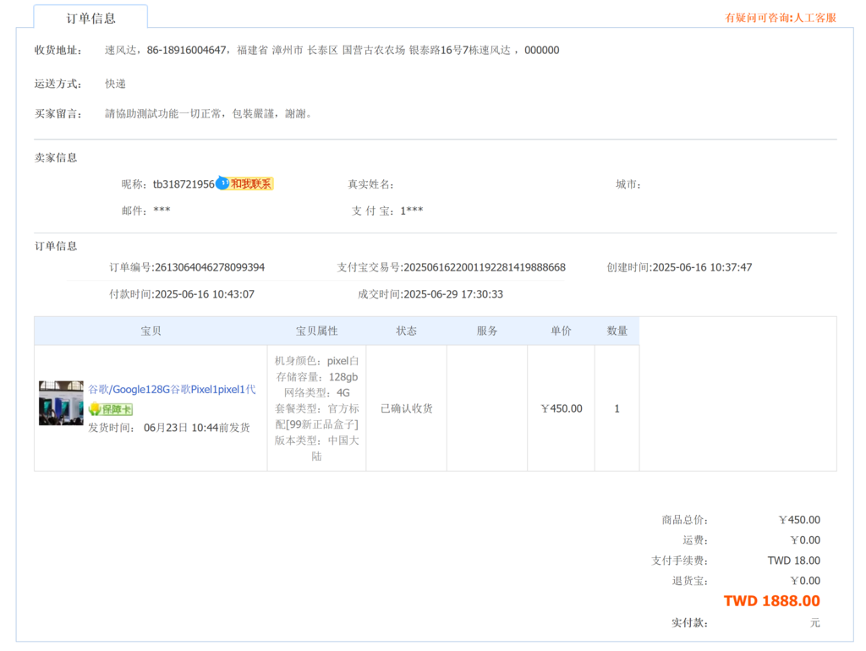Click the 状态 column header
Viewport: 866px width, 651px height.
407,331
